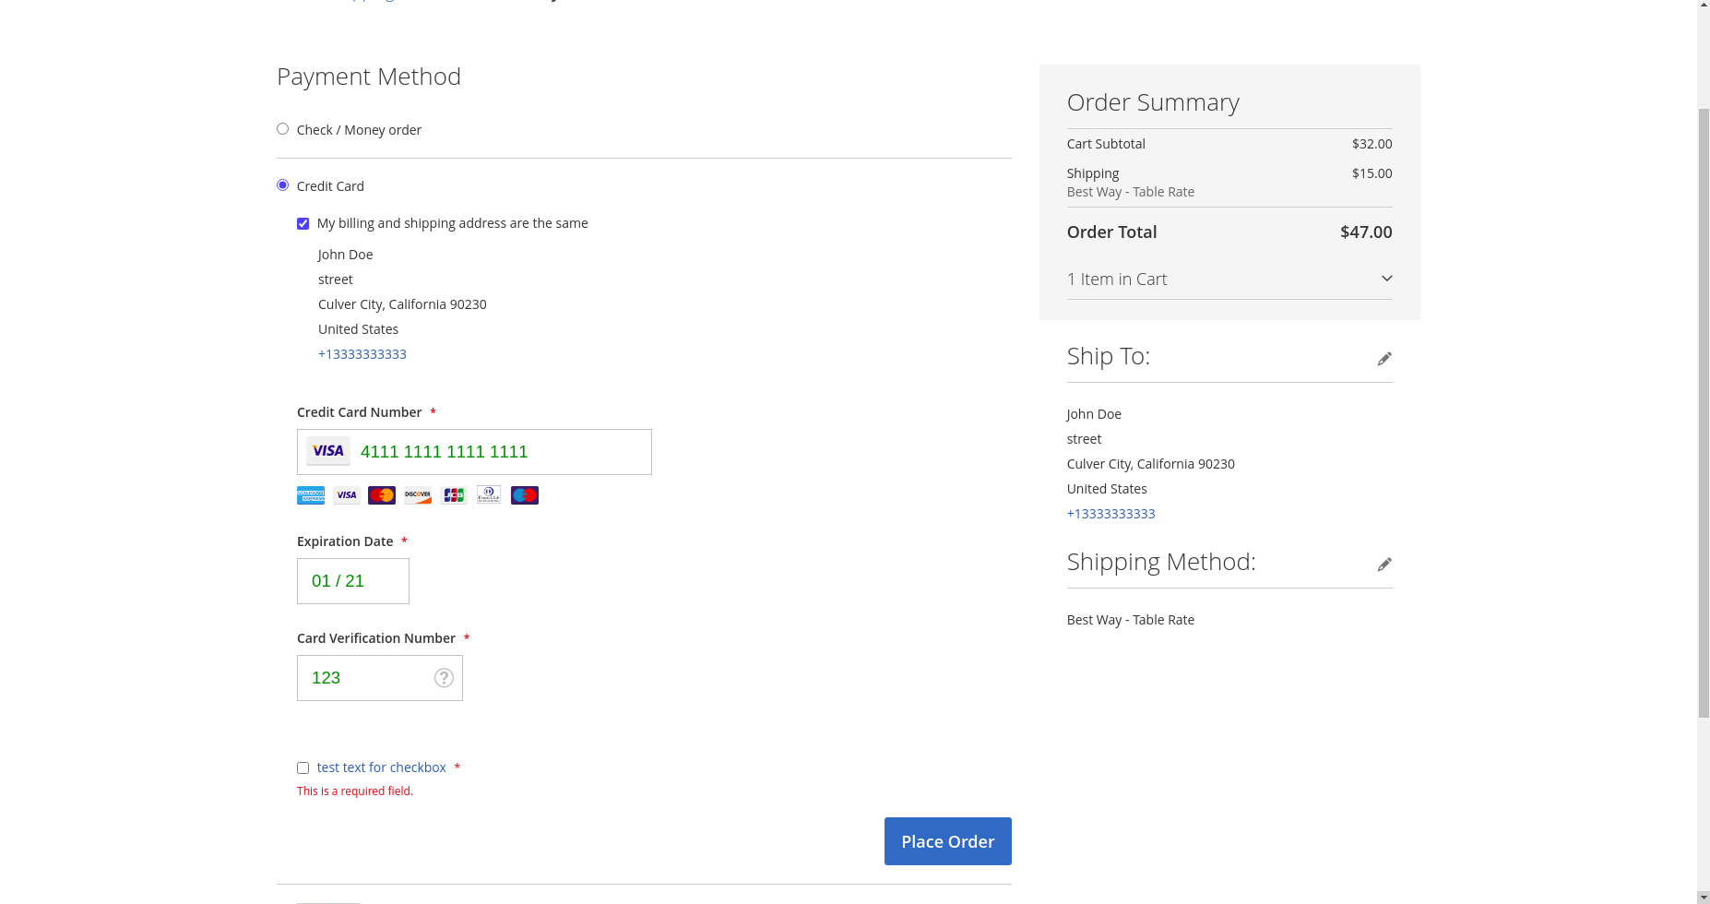Click 'Best Way - Table Rate' under Shipping Method

pyautogui.click(x=1131, y=620)
